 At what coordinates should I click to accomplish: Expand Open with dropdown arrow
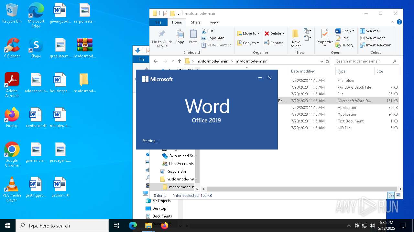353,31
